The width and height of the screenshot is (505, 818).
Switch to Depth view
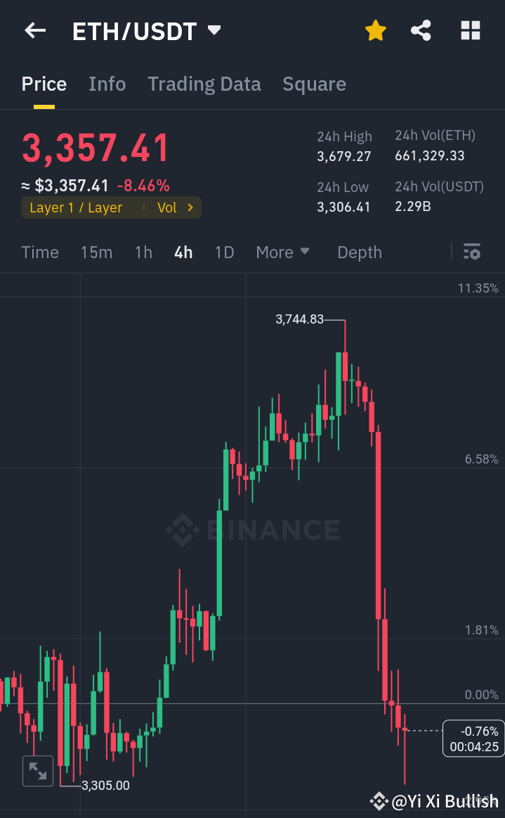(x=359, y=252)
